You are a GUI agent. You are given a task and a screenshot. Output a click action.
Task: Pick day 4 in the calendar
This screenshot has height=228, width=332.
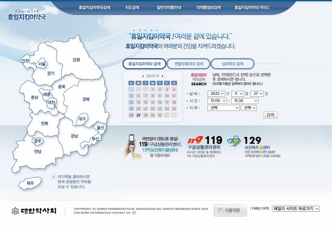(174, 89)
